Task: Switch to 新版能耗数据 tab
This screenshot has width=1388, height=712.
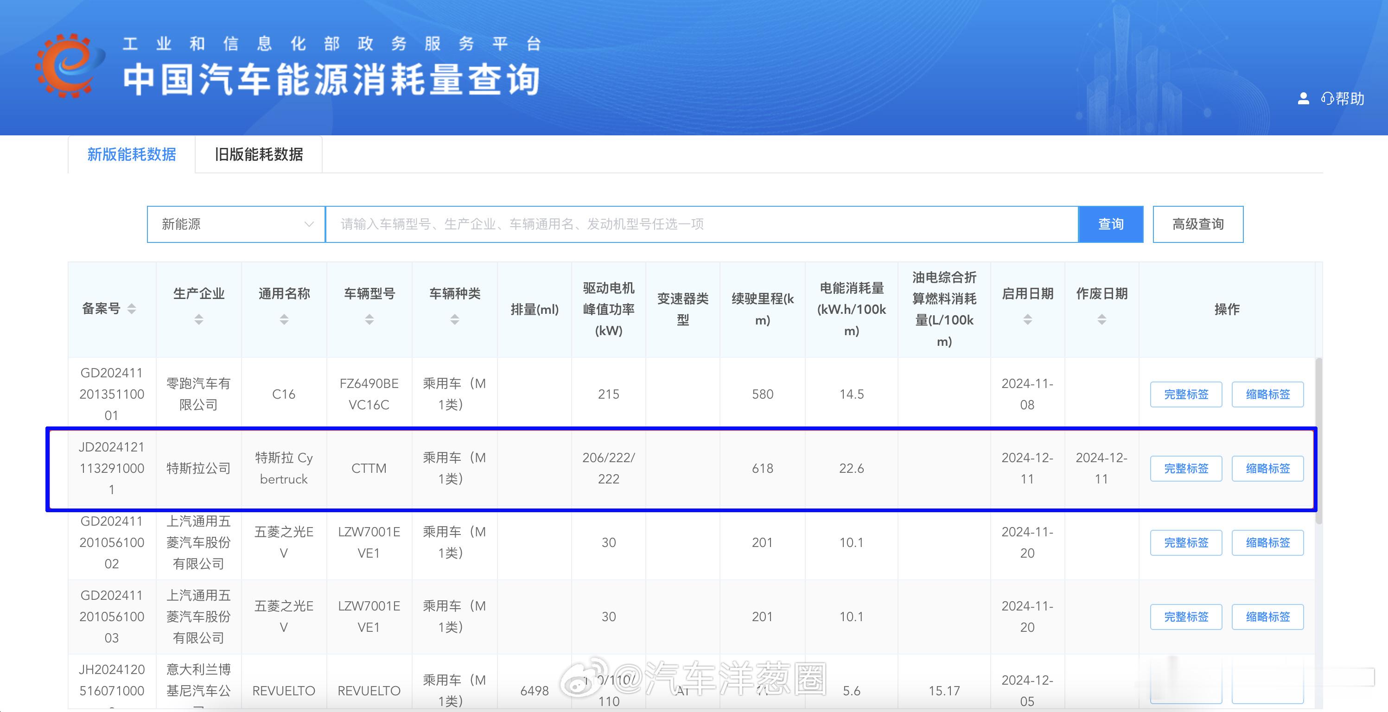Action: click(x=132, y=154)
